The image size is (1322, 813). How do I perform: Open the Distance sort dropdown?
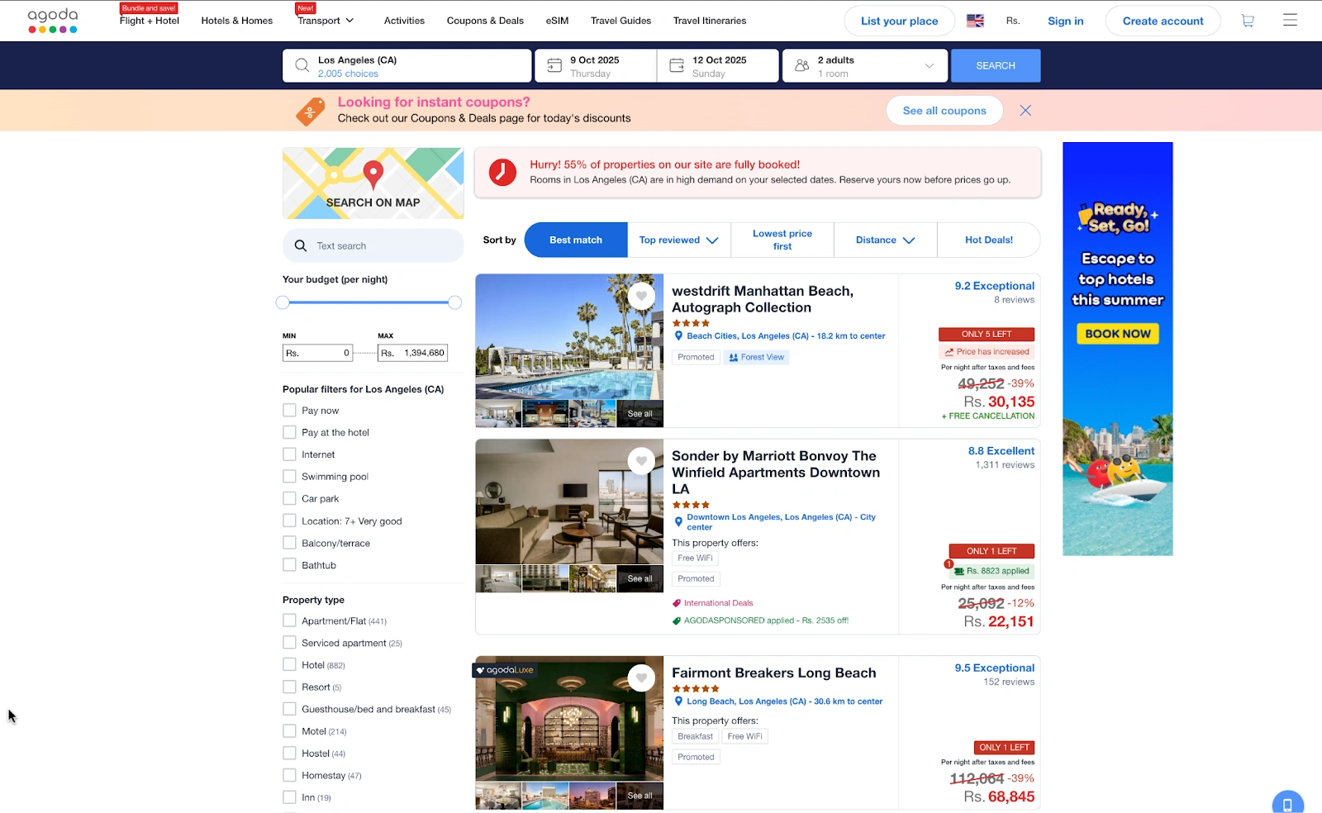(885, 240)
